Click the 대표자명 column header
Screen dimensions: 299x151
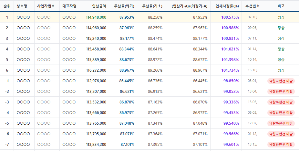tap(70, 6)
